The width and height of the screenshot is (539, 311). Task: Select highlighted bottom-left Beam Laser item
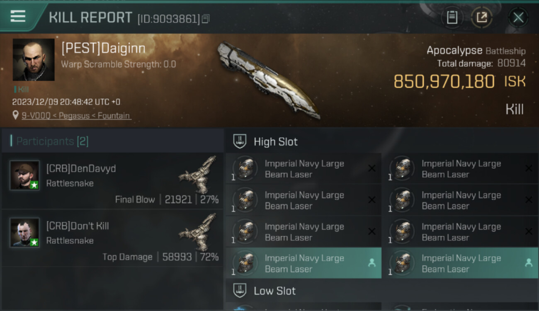[303, 263]
